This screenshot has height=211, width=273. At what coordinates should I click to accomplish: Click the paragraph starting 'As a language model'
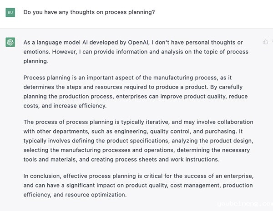coord(136,52)
